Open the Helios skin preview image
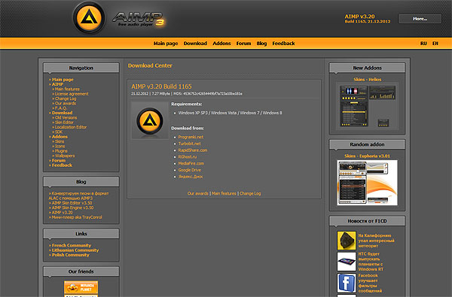Image resolution: width=452 pixels, height=297 pixels. pyautogui.click(x=368, y=106)
